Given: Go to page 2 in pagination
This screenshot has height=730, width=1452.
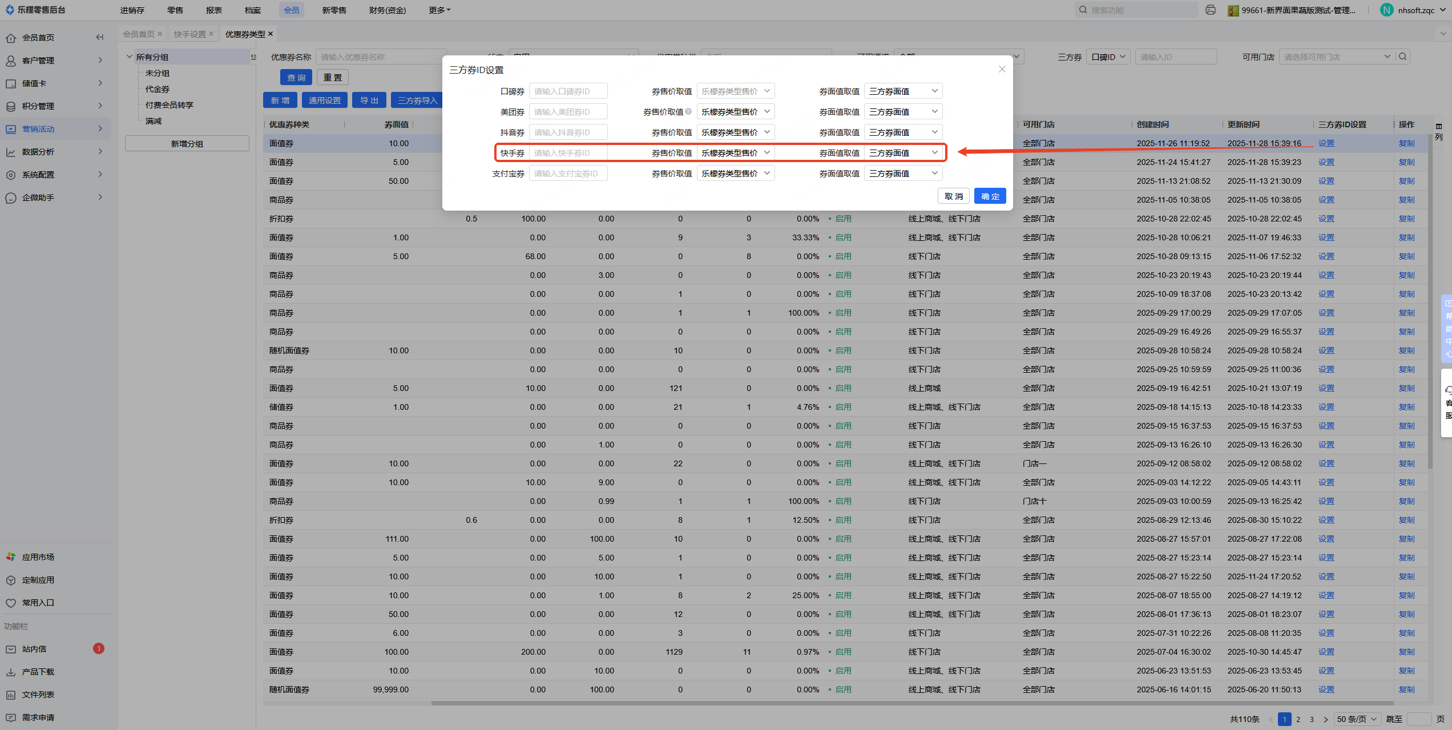Looking at the screenshot, I should pyautogui.click(x=1298, y=719).
